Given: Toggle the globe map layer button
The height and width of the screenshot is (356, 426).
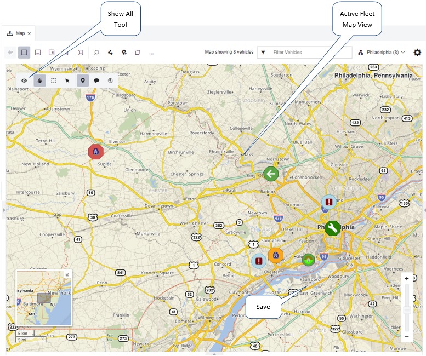Looking at the screenshot, I should point(110,81).
